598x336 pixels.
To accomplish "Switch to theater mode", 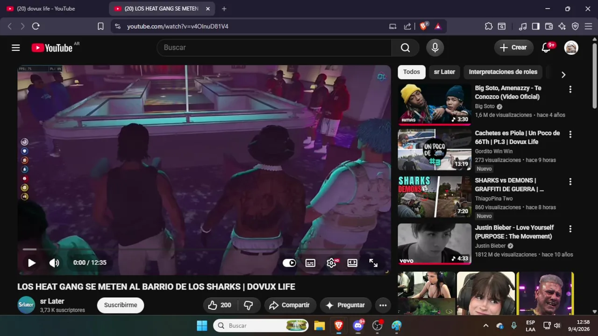I will coord(352,263).
